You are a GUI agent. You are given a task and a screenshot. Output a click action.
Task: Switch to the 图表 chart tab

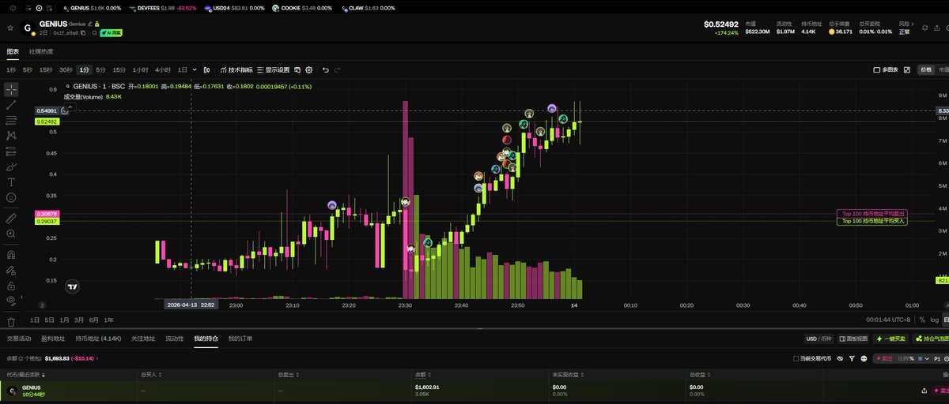pos(13,51)
